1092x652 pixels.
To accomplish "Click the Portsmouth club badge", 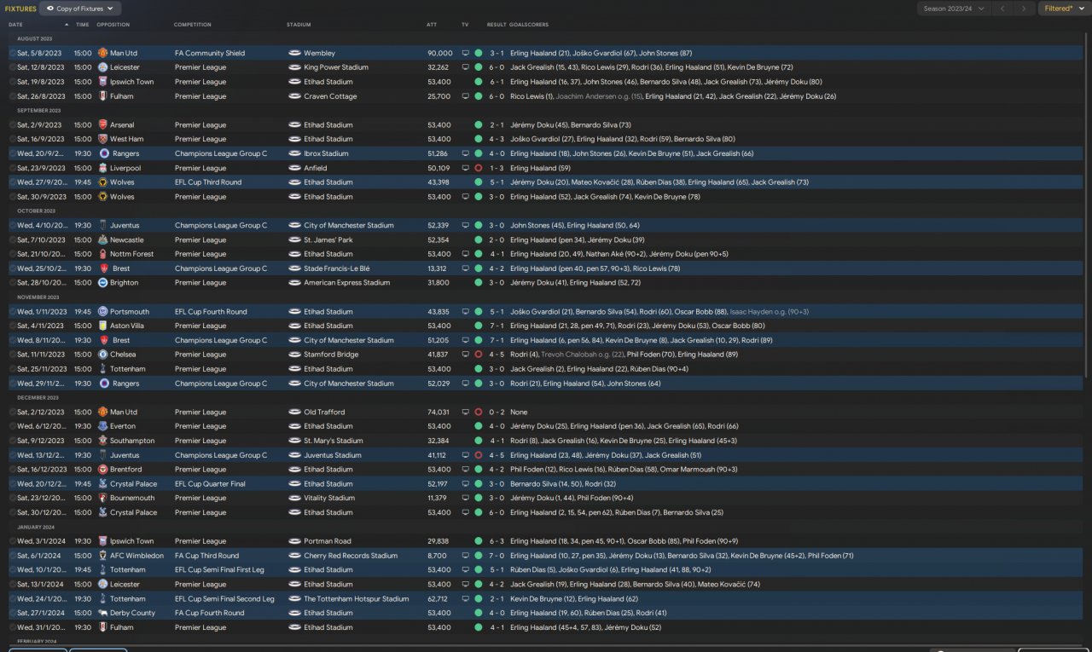I will [102, 312].
